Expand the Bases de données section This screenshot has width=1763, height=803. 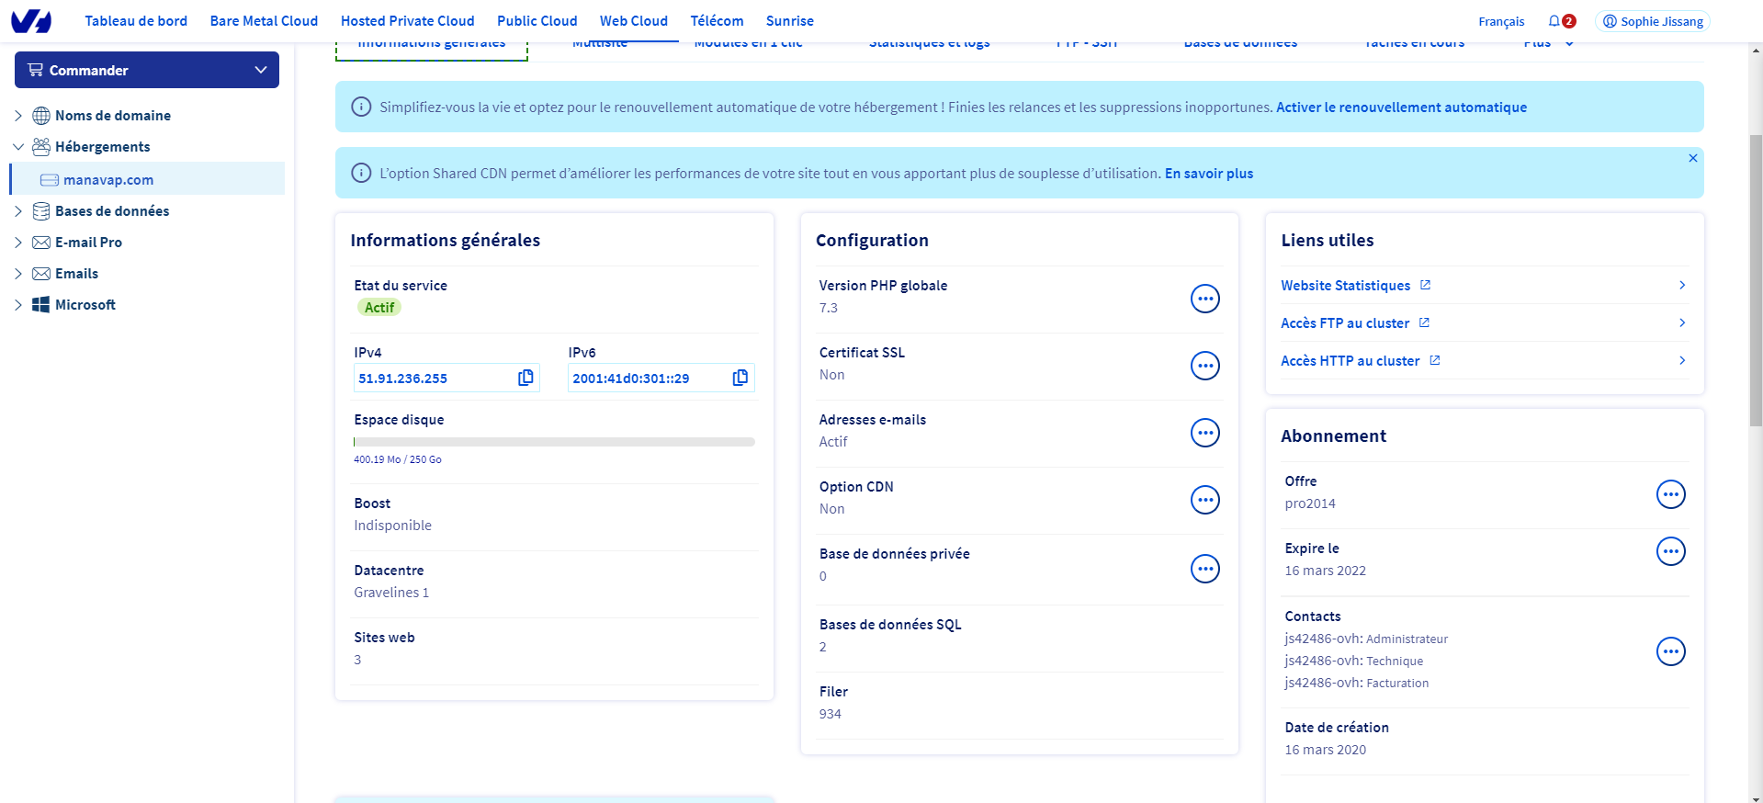18,211
